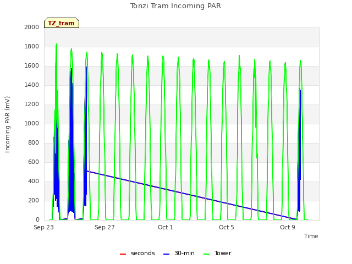This screenshot has height=264, width=352.
Task: Click the chart title Tonzi Tram Incoming PAR
Action: pos(175,6)
